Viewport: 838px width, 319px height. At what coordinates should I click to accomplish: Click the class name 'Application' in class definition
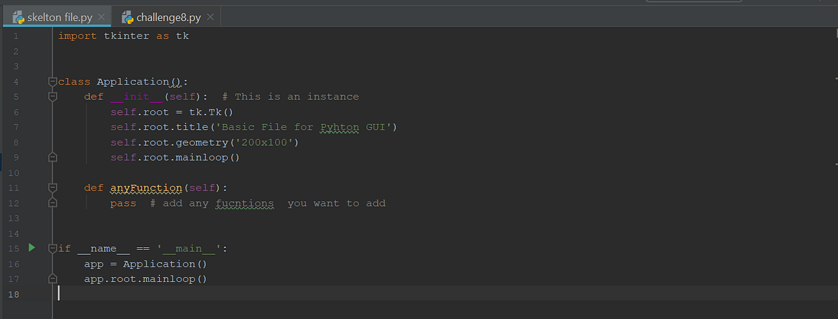pos(133,82)
